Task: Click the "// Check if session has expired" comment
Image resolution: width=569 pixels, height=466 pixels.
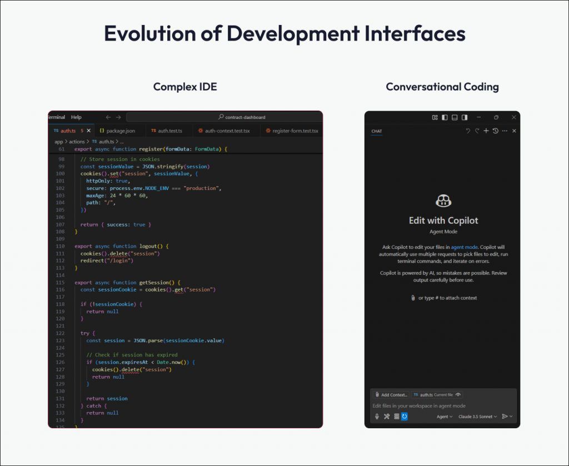Action: 132,355
